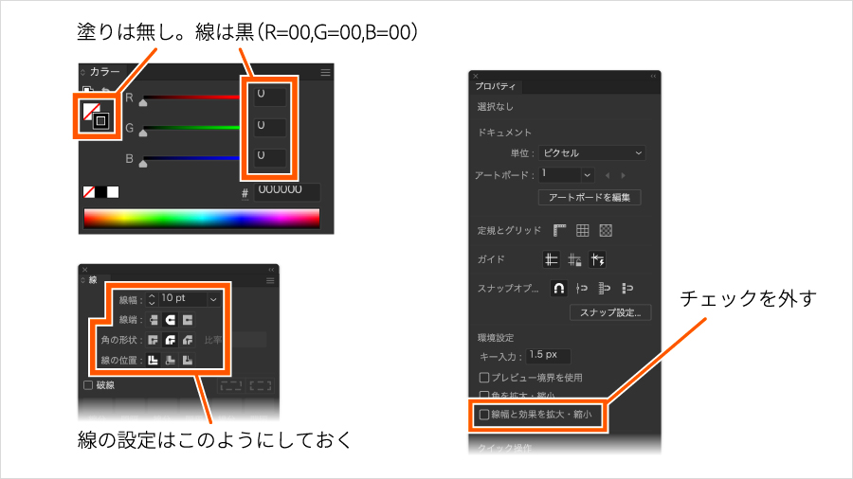Open the アートボード number dropdown

point(587,175)
